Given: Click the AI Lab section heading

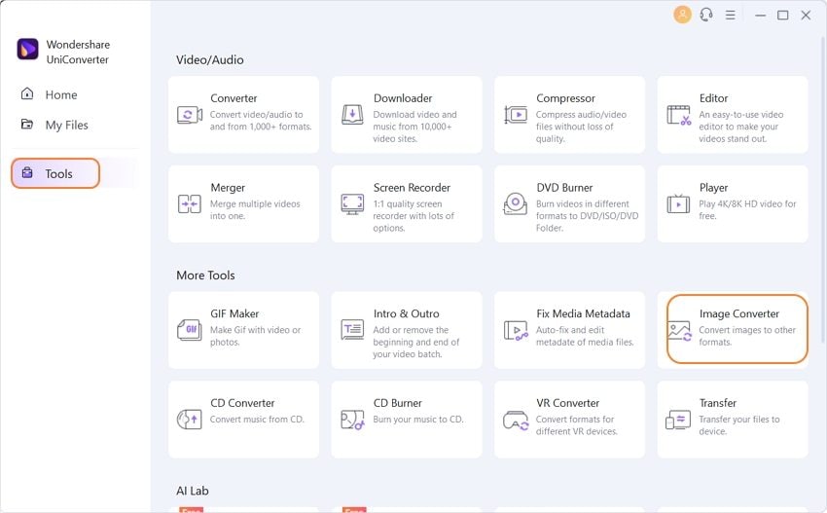Looking at the screenshot, I should [x=193, y=491].
